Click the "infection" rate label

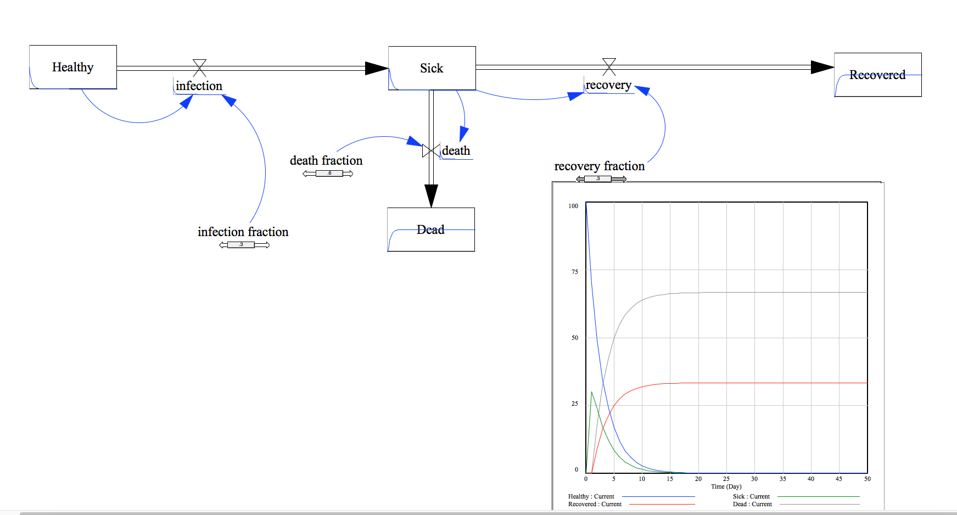(x=199, y=86)
